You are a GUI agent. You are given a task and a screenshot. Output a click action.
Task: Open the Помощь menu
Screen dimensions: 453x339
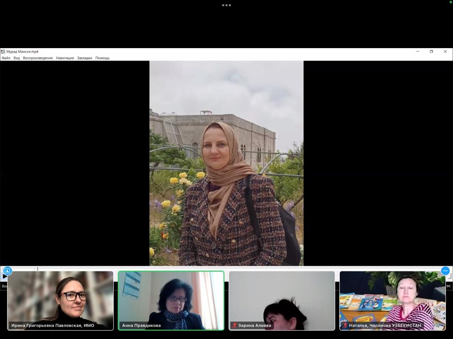tap(102, 58)
